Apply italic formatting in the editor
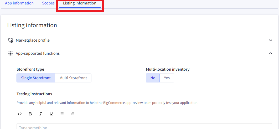 41,114
